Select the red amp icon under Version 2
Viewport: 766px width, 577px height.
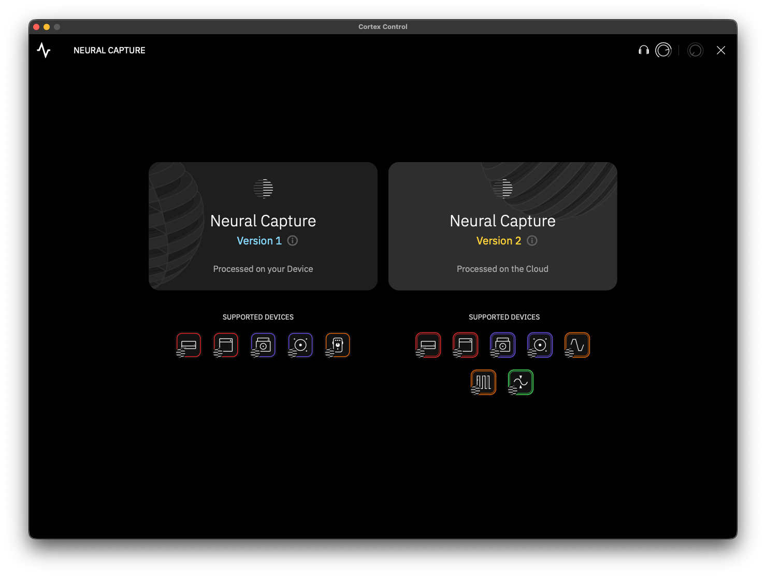coord(428,345)
